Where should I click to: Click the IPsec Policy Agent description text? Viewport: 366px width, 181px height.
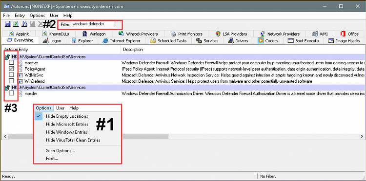point(243,69)
